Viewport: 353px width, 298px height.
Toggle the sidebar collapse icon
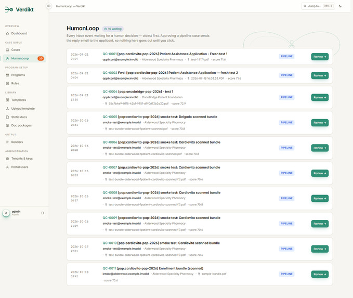point(49,6)
